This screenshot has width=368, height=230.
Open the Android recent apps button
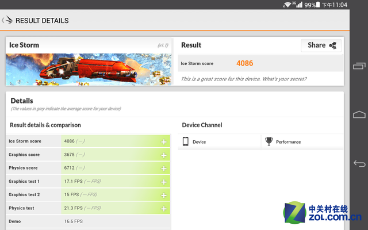359,66
